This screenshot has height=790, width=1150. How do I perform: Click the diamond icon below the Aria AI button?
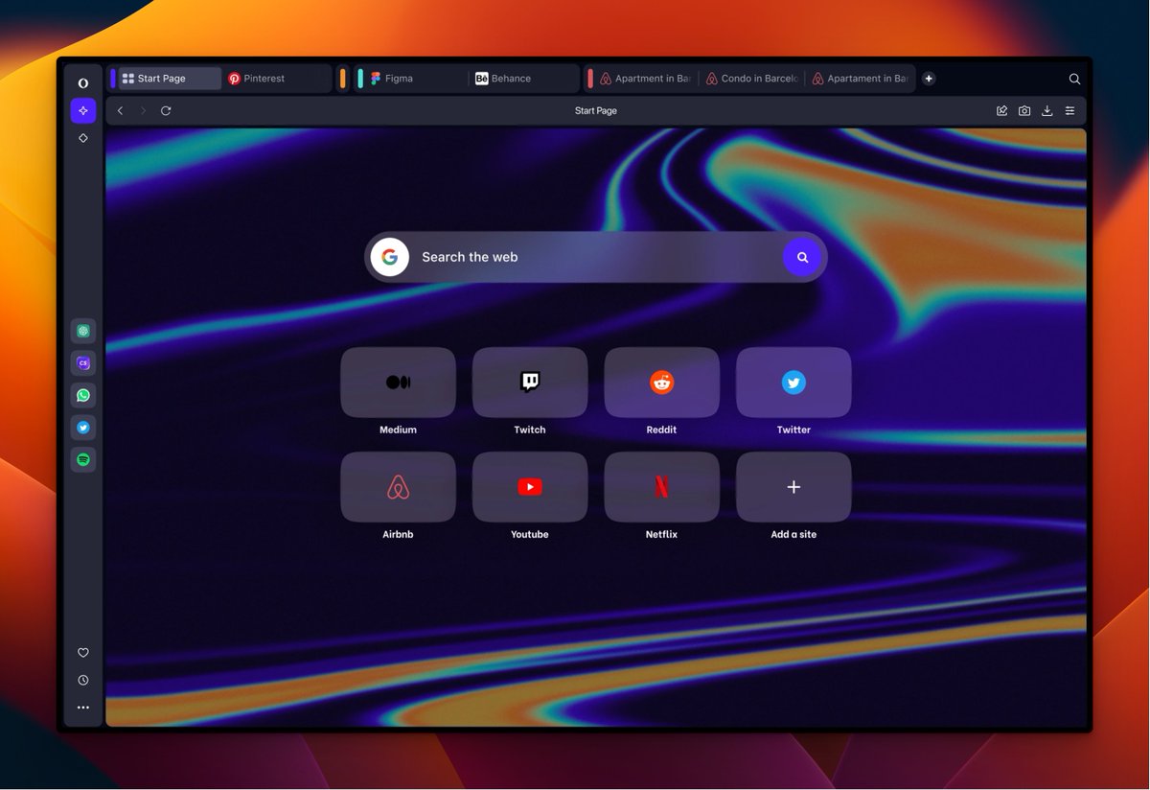tap(83, 138)
